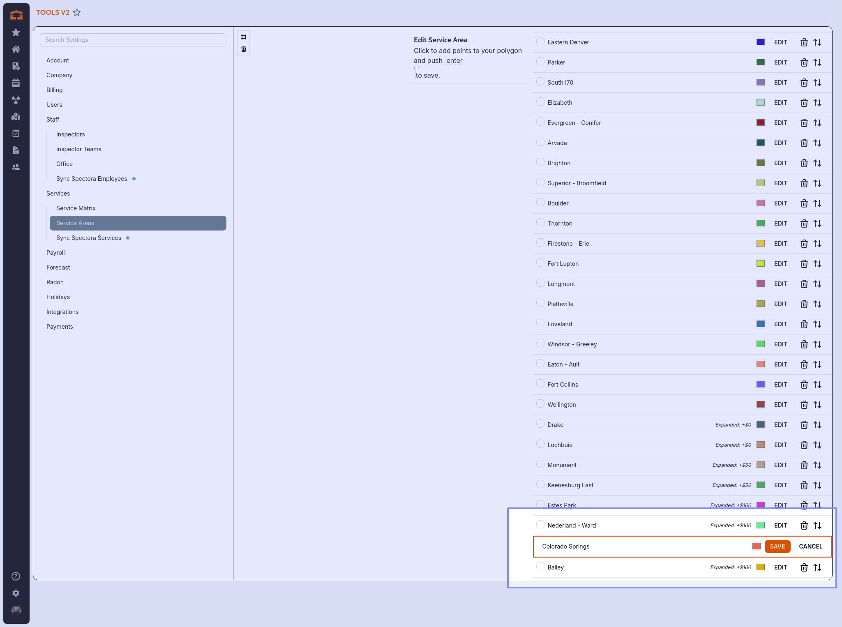The width and height of the screenshot is (842, 627).
Task: Select the Eastern Denver radio button
Action: [x=540, y=41]
